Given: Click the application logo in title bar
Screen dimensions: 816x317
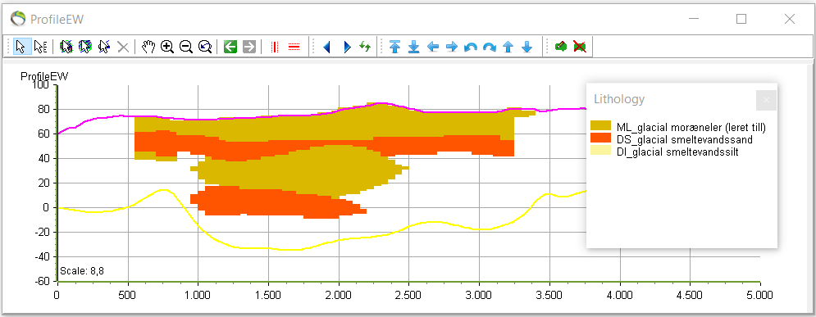Looking at the screenshot, I should 18,19.
